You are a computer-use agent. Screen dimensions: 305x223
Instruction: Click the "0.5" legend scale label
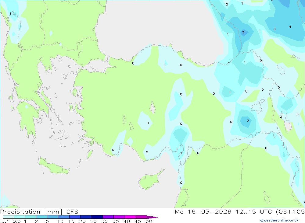[x=16, y=221]
